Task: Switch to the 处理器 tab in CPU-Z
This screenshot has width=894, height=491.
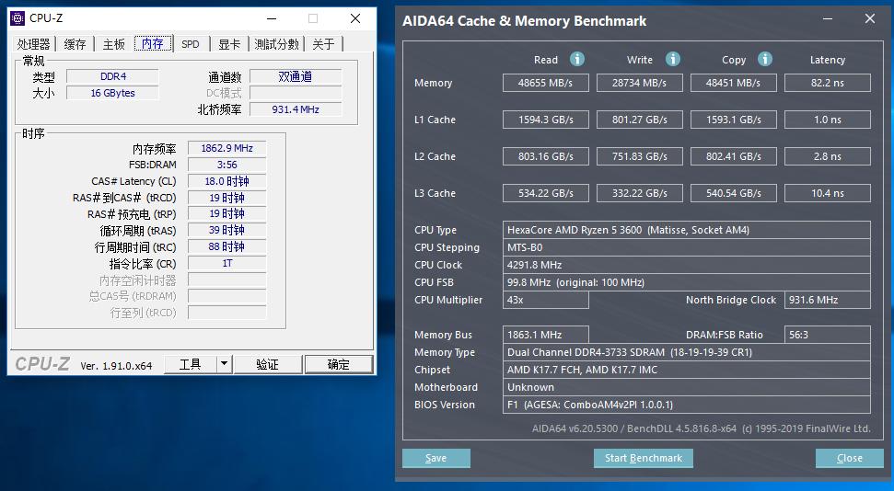Action: click(x=34, y=44)
